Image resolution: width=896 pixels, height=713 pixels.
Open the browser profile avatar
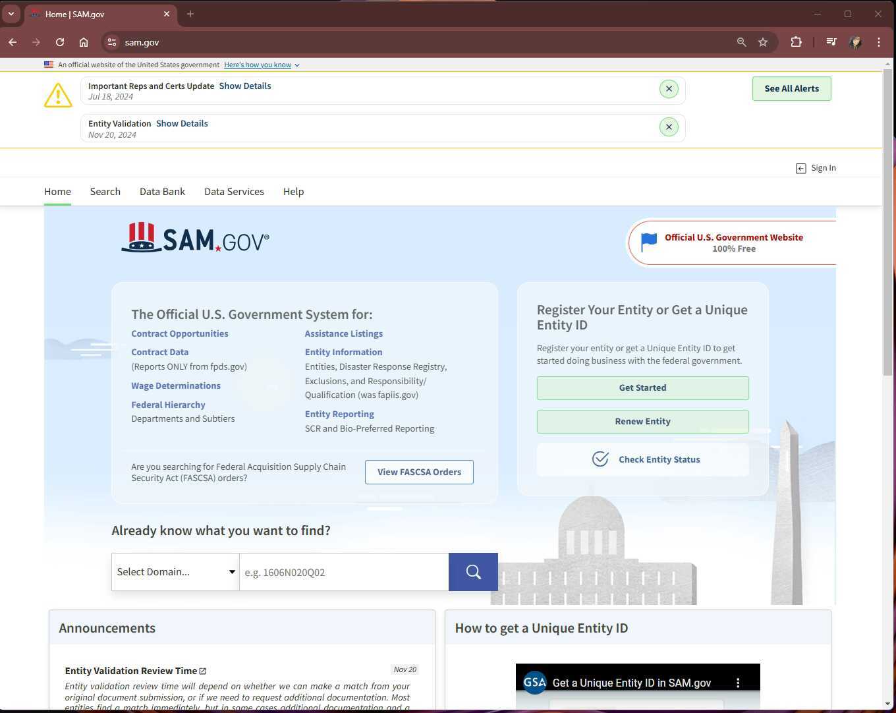855,42
